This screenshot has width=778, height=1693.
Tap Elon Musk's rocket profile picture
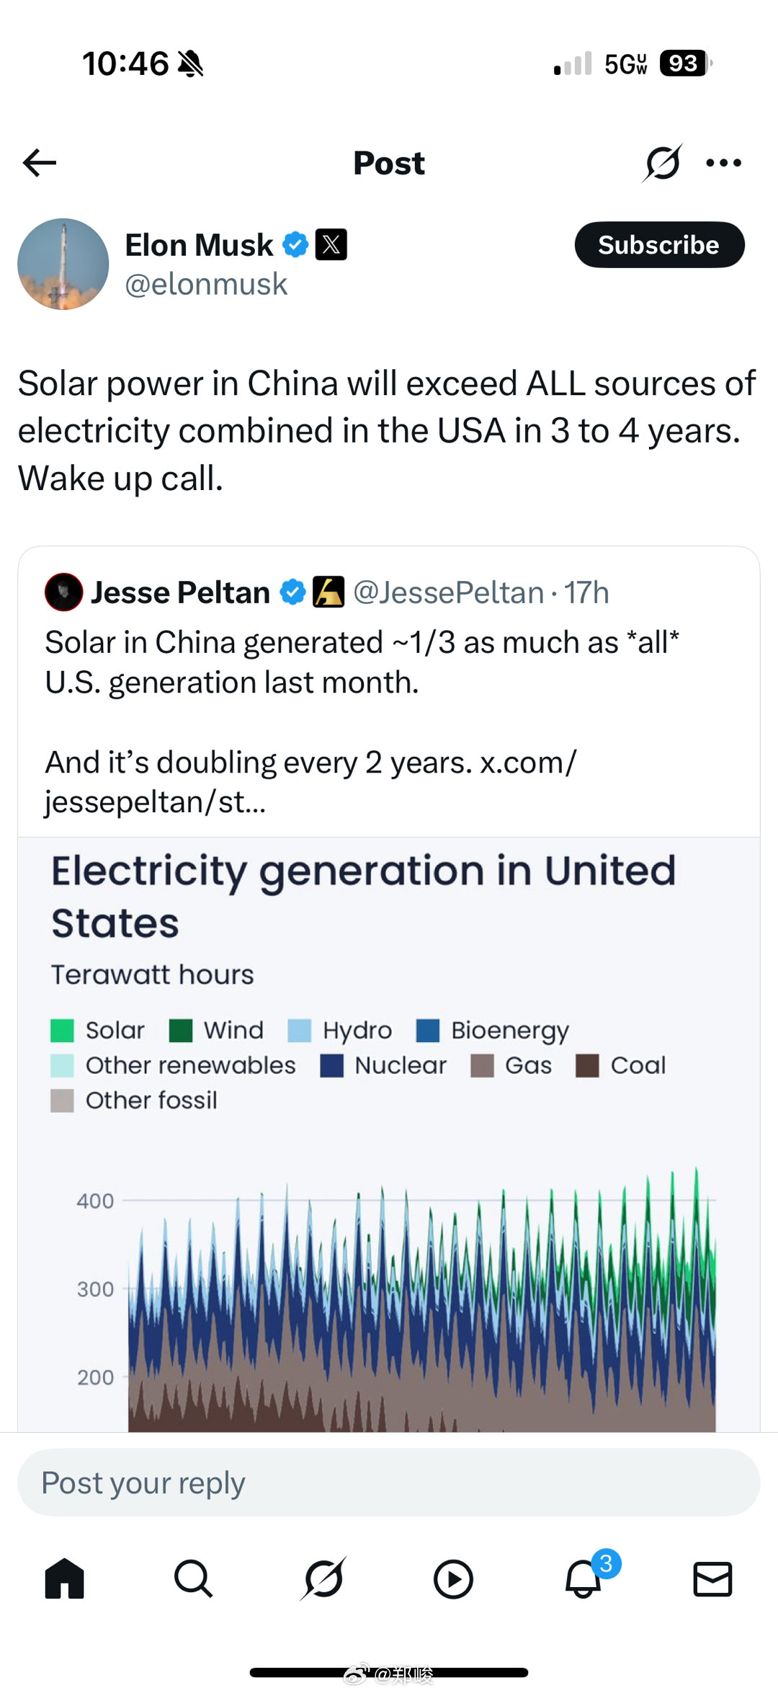[x=63, y=264]
